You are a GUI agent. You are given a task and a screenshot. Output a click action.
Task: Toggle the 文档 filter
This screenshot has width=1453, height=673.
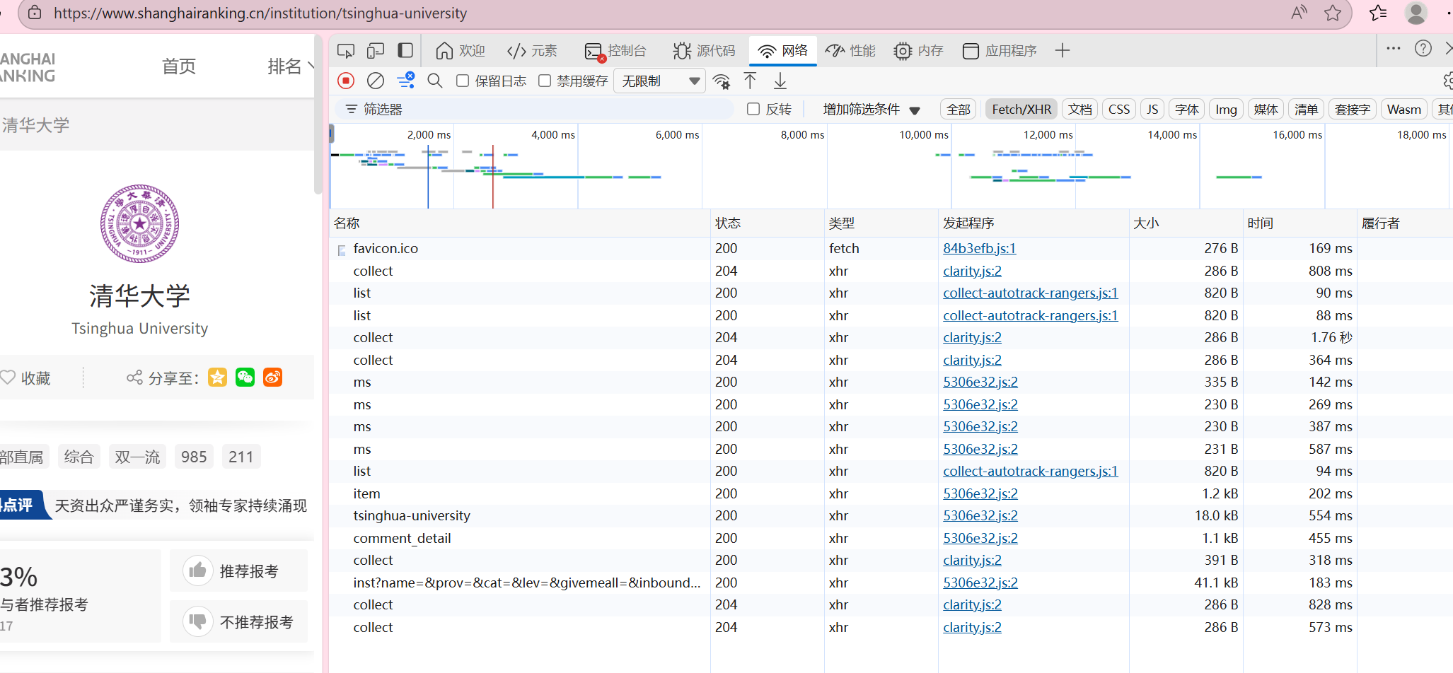pos(1080,110)
